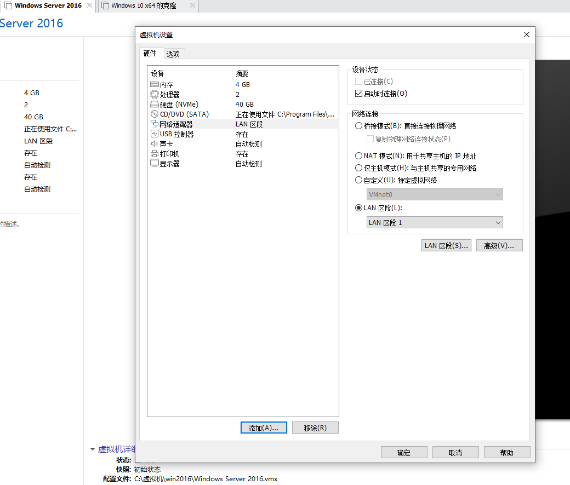Click the printer (打印机) icon
This screenshot has width=570, height=485.
(x=154, y=154)
